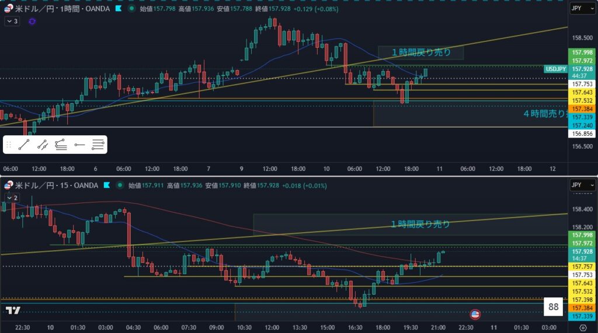This screenshot has height=333, width=598.
Task: Choose the parallel channel line tool
Action: 43,145
